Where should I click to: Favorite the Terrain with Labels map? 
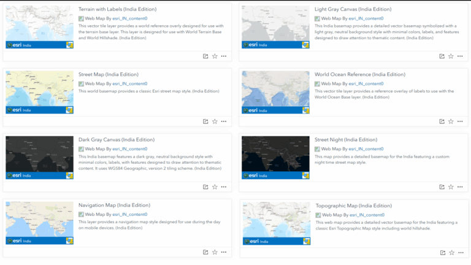coord(215,56)
